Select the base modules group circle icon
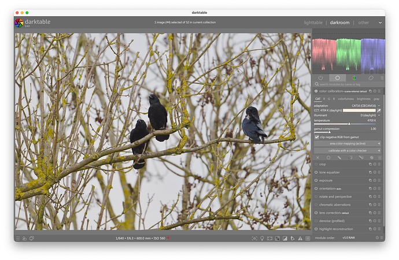The width and height of the screenshot is (399, 260). pos(338,78)
